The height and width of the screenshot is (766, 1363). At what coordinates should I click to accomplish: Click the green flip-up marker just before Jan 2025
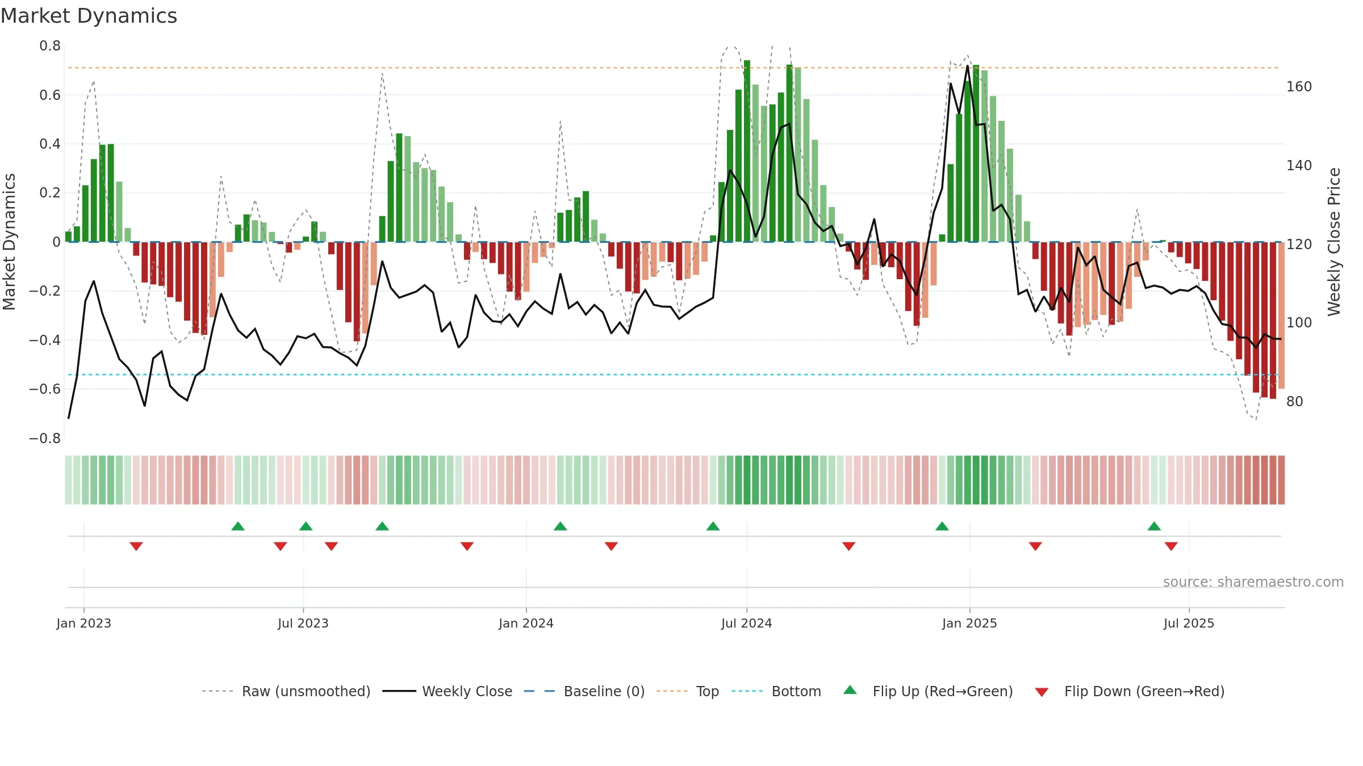pyautogui.click(x=942, y=526)
